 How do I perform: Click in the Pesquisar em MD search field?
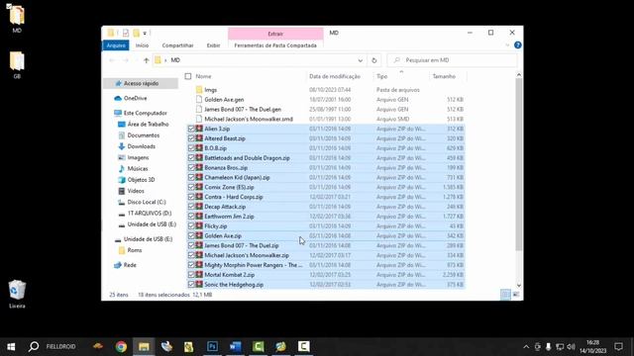[452, 60]
